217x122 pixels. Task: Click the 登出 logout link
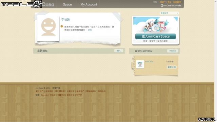click(169, 2)
